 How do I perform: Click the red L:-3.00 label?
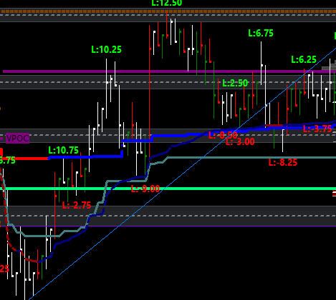(240, 142)
